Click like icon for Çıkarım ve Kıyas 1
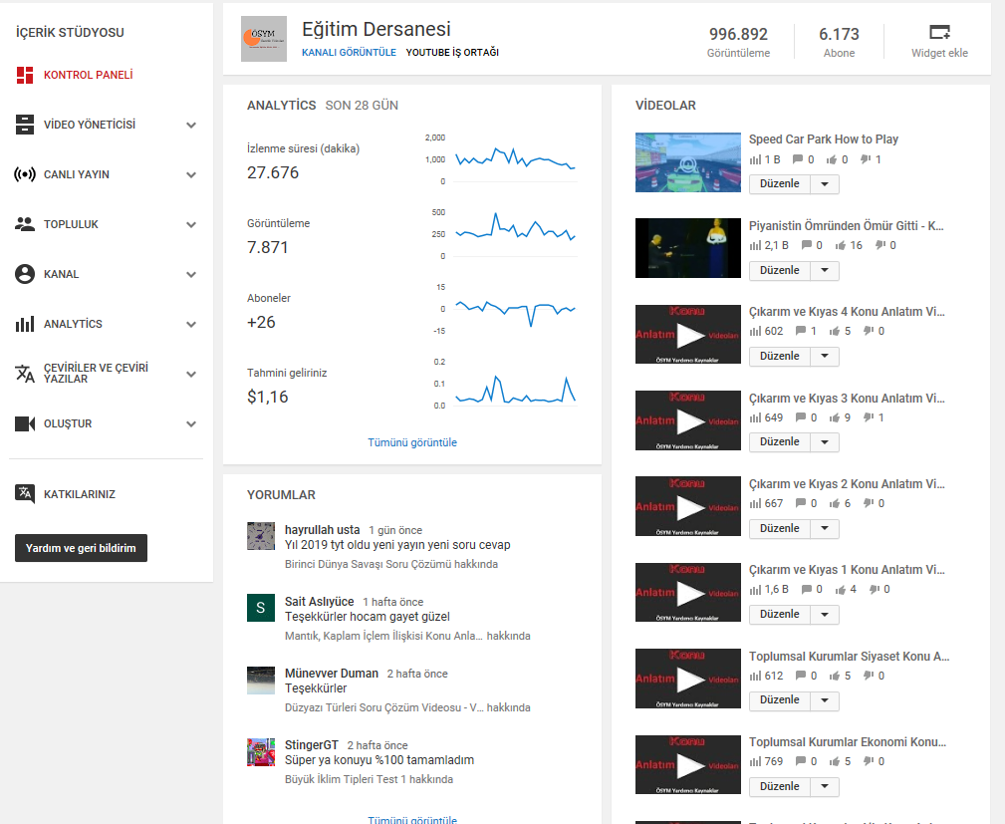The width and height of the screenshot is (1005, 824). tap(841, 590)
